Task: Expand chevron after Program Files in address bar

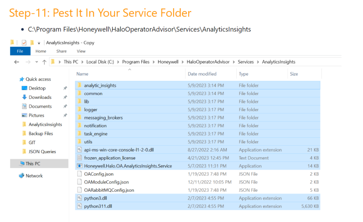Action: (153, 62)
